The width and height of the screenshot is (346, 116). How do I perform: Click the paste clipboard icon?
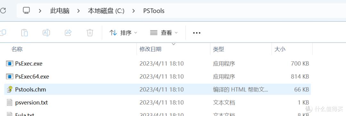pyautogui.click(x=24, y=33)
